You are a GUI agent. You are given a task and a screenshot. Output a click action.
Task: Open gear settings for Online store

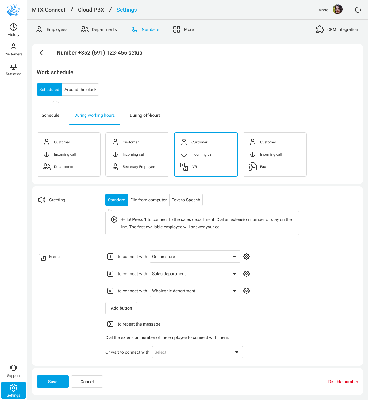click(247, 257)
